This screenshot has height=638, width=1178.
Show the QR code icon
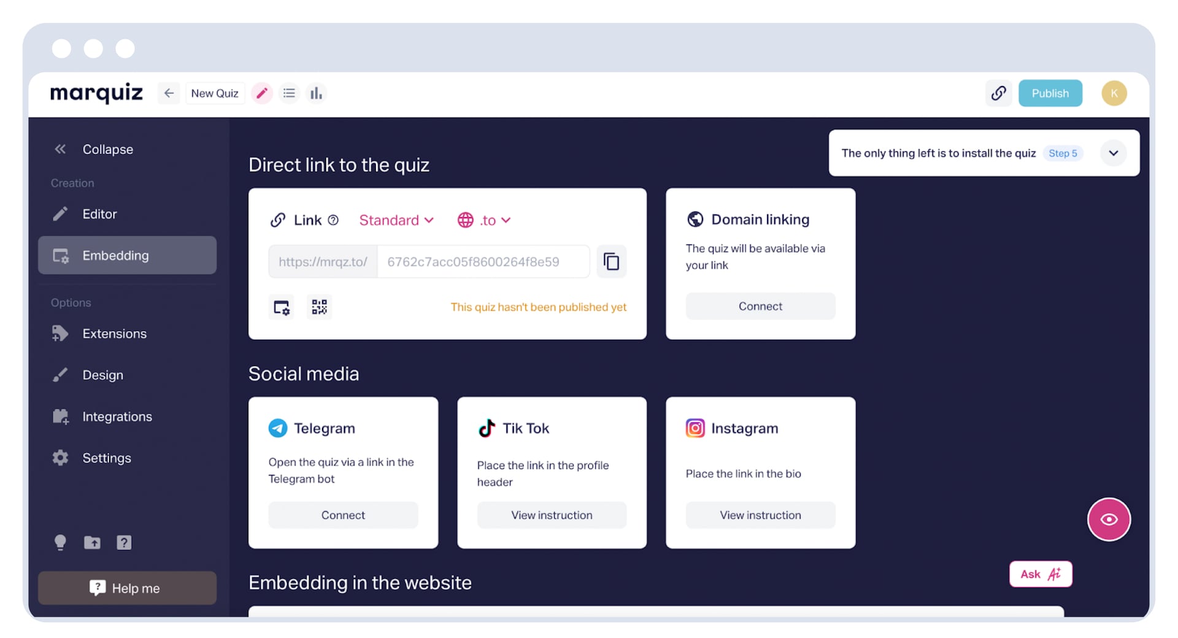pos(319,307)
